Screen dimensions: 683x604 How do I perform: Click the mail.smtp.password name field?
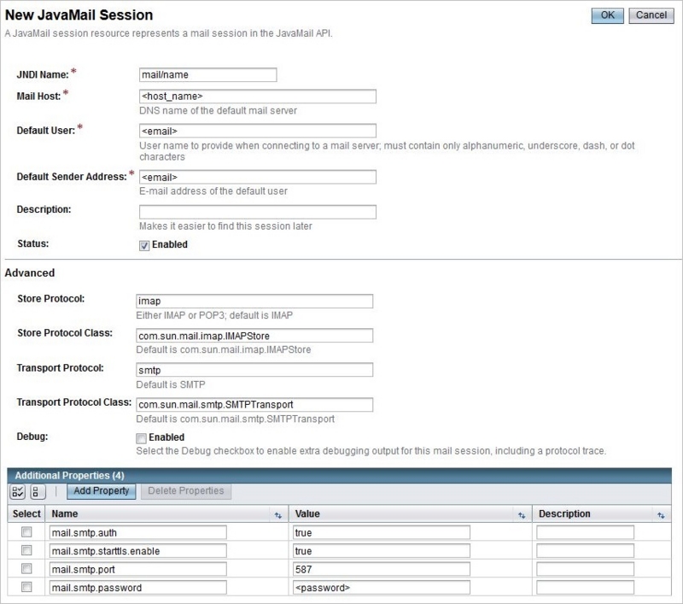138,588
